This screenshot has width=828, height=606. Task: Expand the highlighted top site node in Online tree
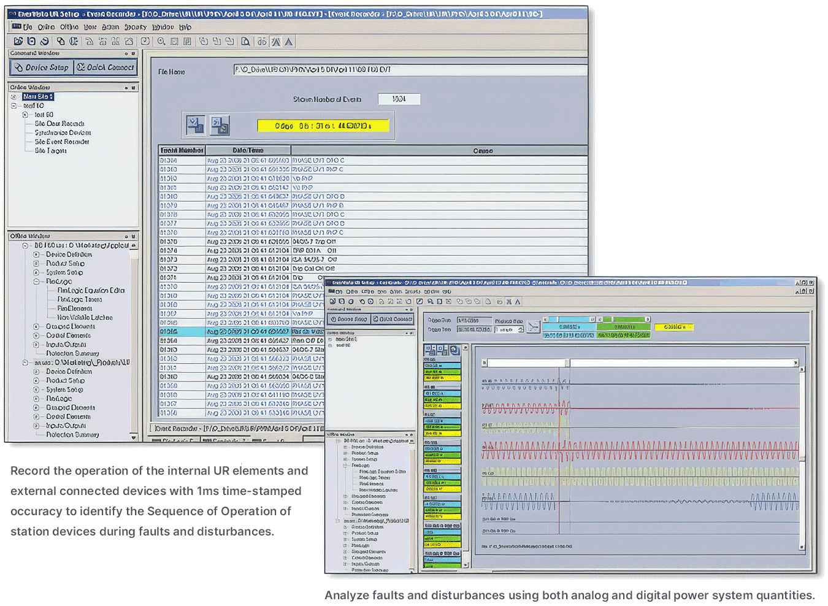coord(13,97)
